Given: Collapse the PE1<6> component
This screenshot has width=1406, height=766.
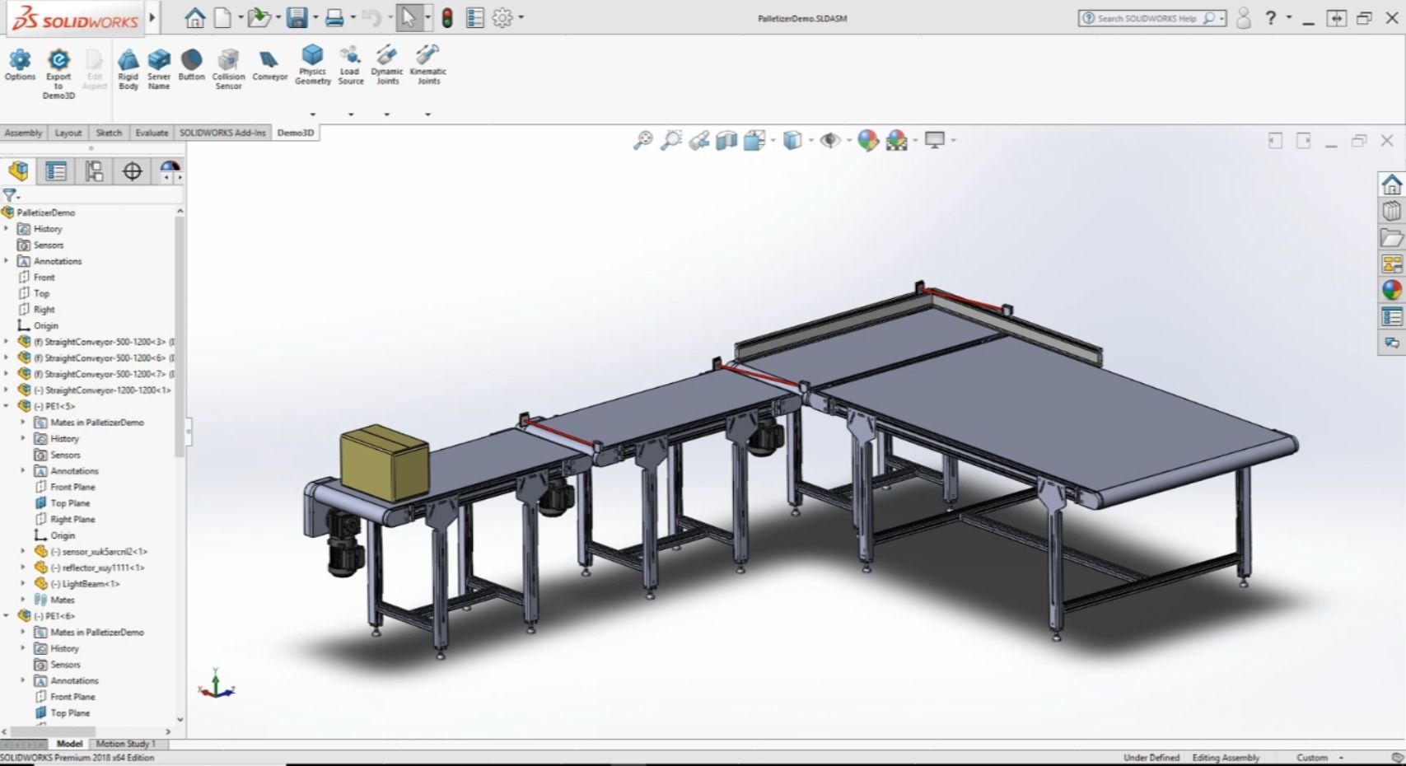Looking at the screenshot, I should pos(7,616).
